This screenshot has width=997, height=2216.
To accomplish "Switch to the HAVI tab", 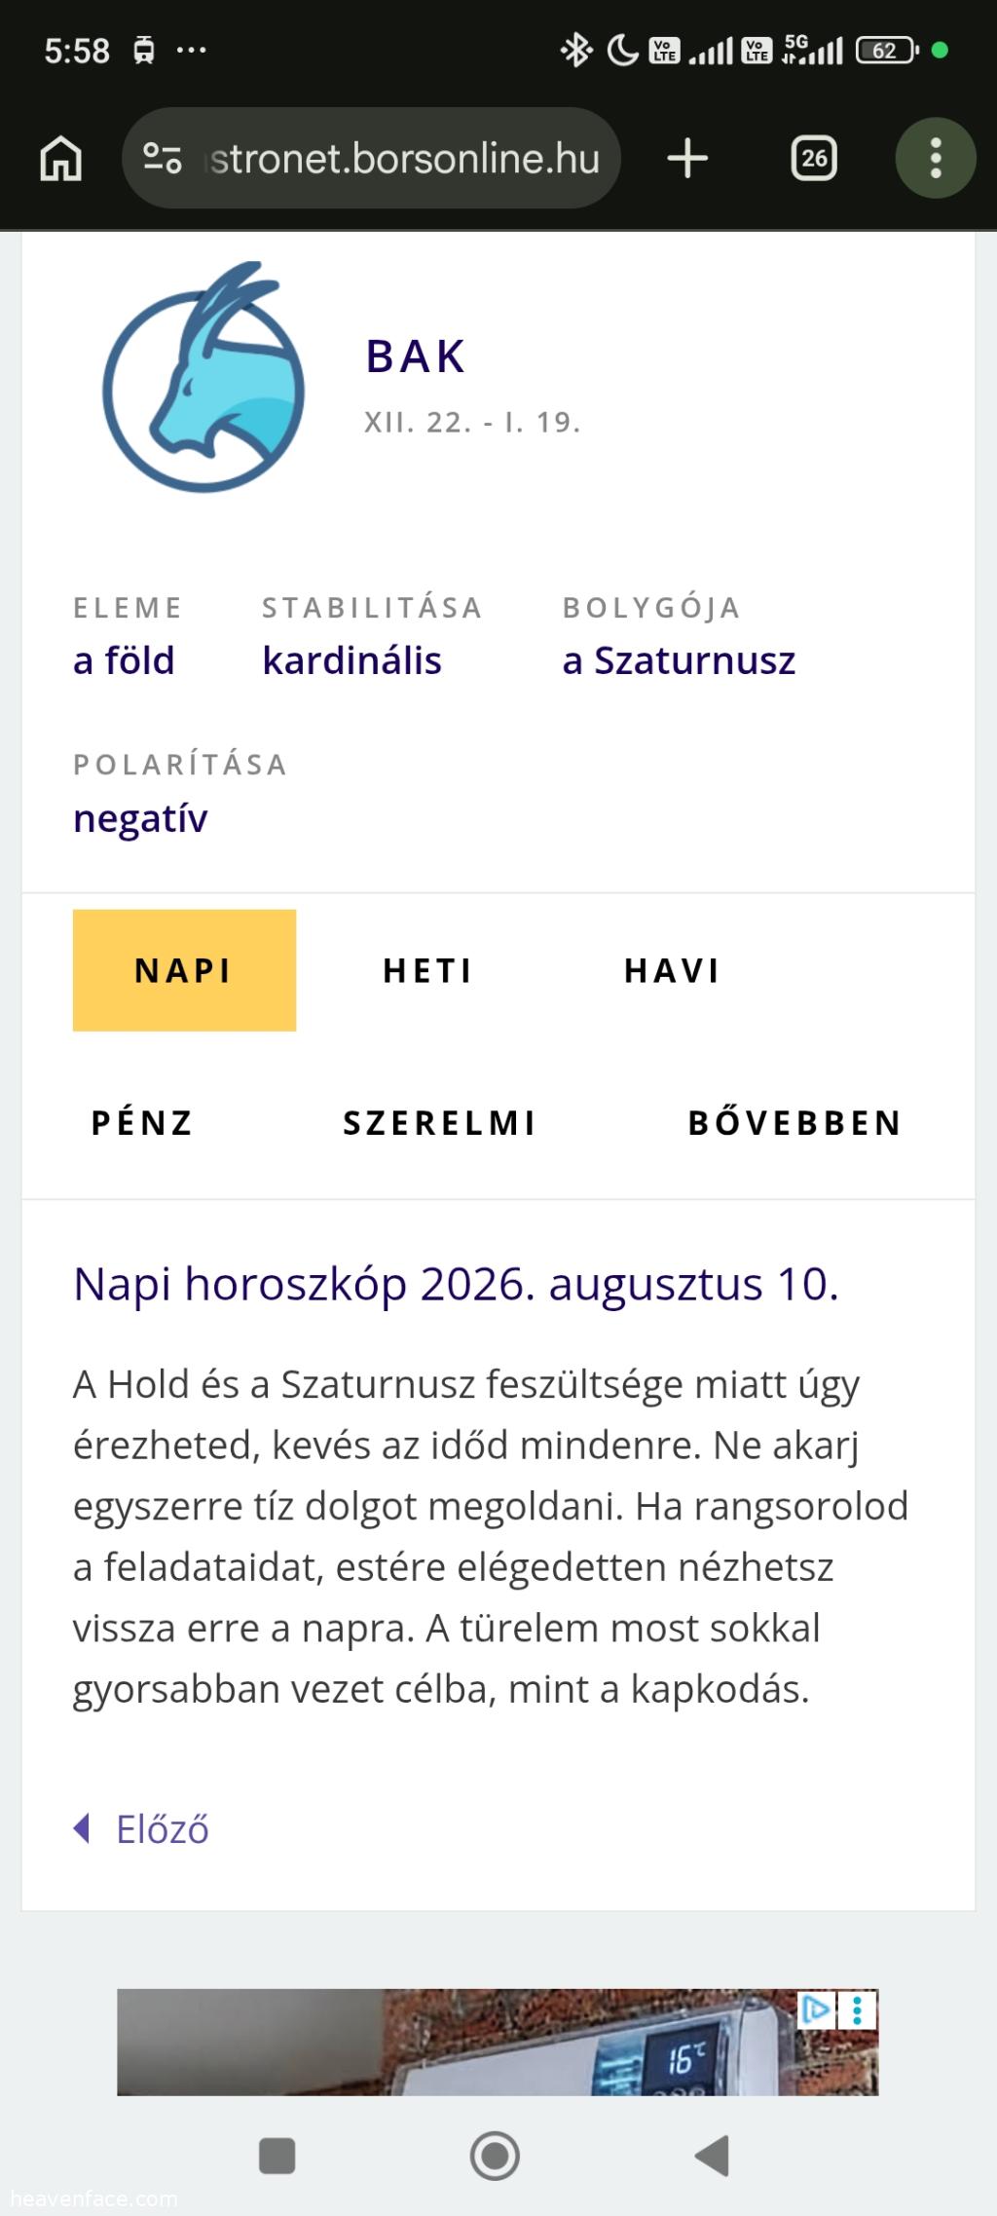I will pyautogui.click(x=672, y=970).
